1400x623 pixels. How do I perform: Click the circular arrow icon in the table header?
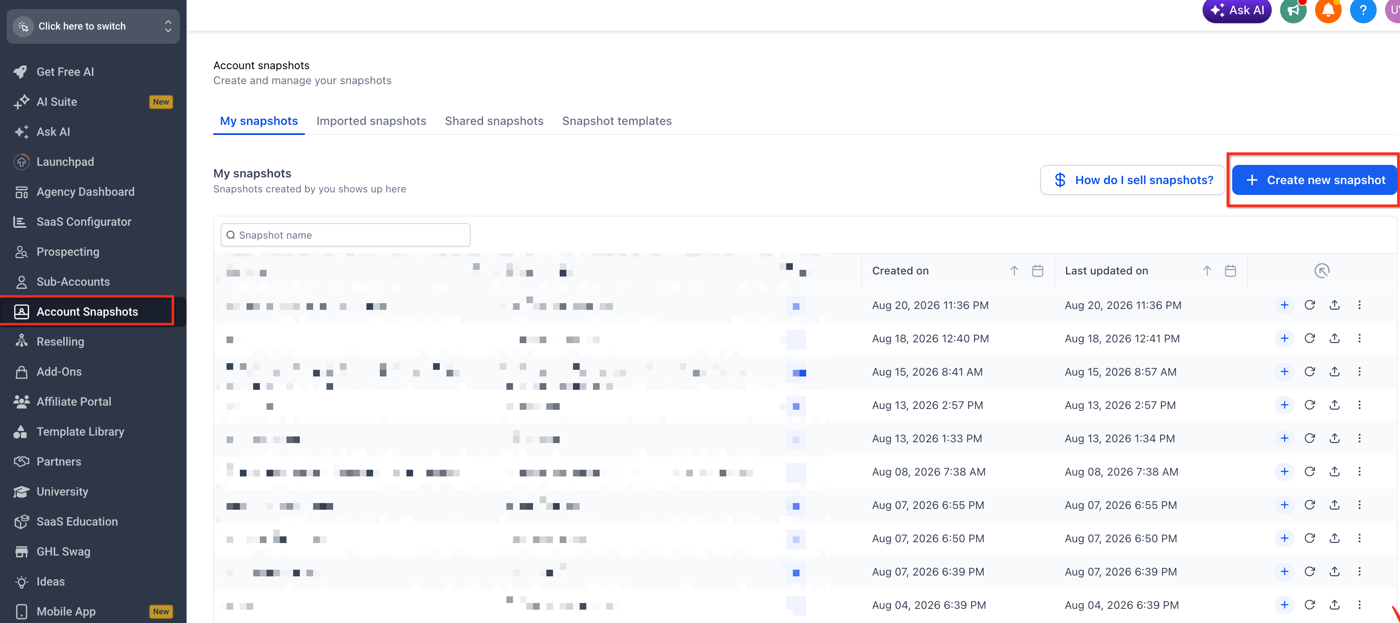[x=1322, y=271]
